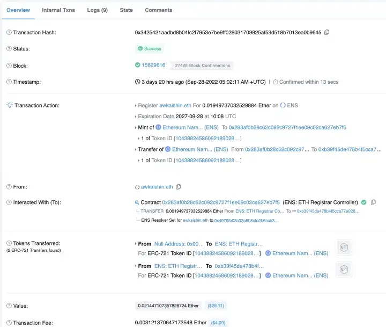This screenshot has width=386, height=327.
Task: Select the State tab
Action: click(x=126, y=10)
